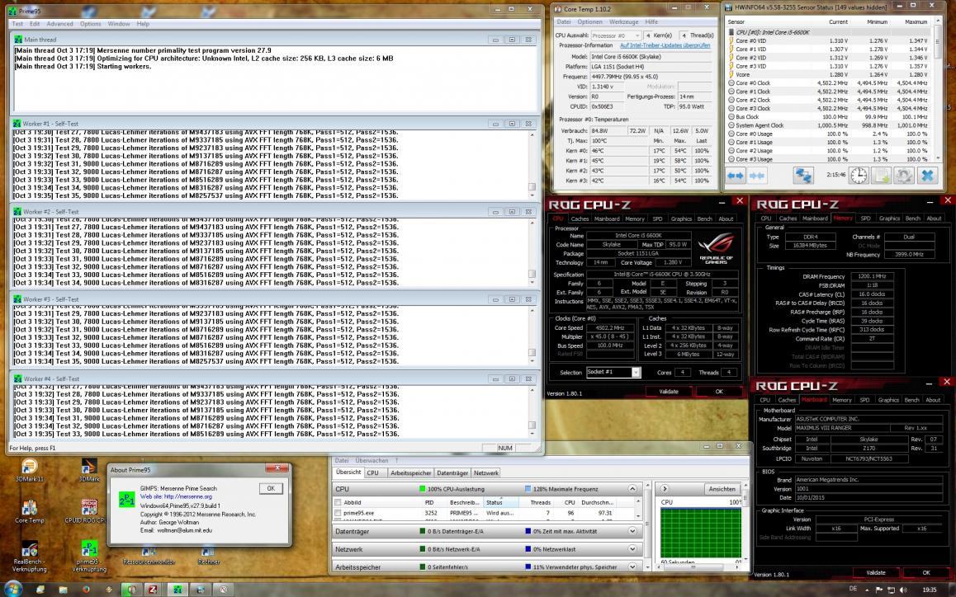Expand the Datenträger section
The width and height of the screenshot is (956, 597).
point(633,532)
